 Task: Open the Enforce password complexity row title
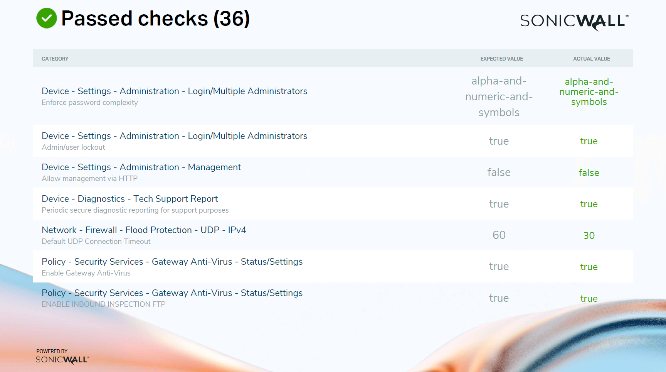pyautogui.click(x=174, y=91)
